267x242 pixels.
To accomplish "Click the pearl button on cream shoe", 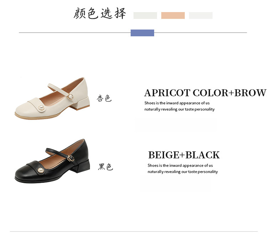I will tap(41, 107).
